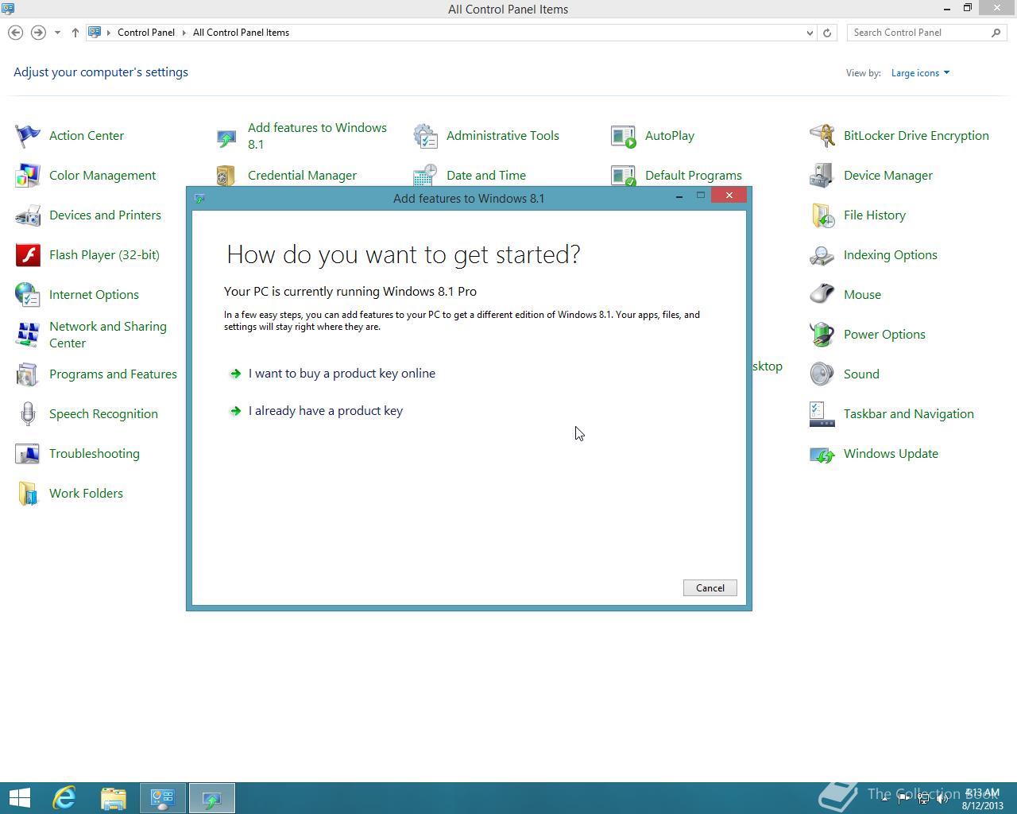Click the breadcrumb arrow after Control Panel
Image resolution: width=1017 pixels, height=814 pixels.
(184, 33)
